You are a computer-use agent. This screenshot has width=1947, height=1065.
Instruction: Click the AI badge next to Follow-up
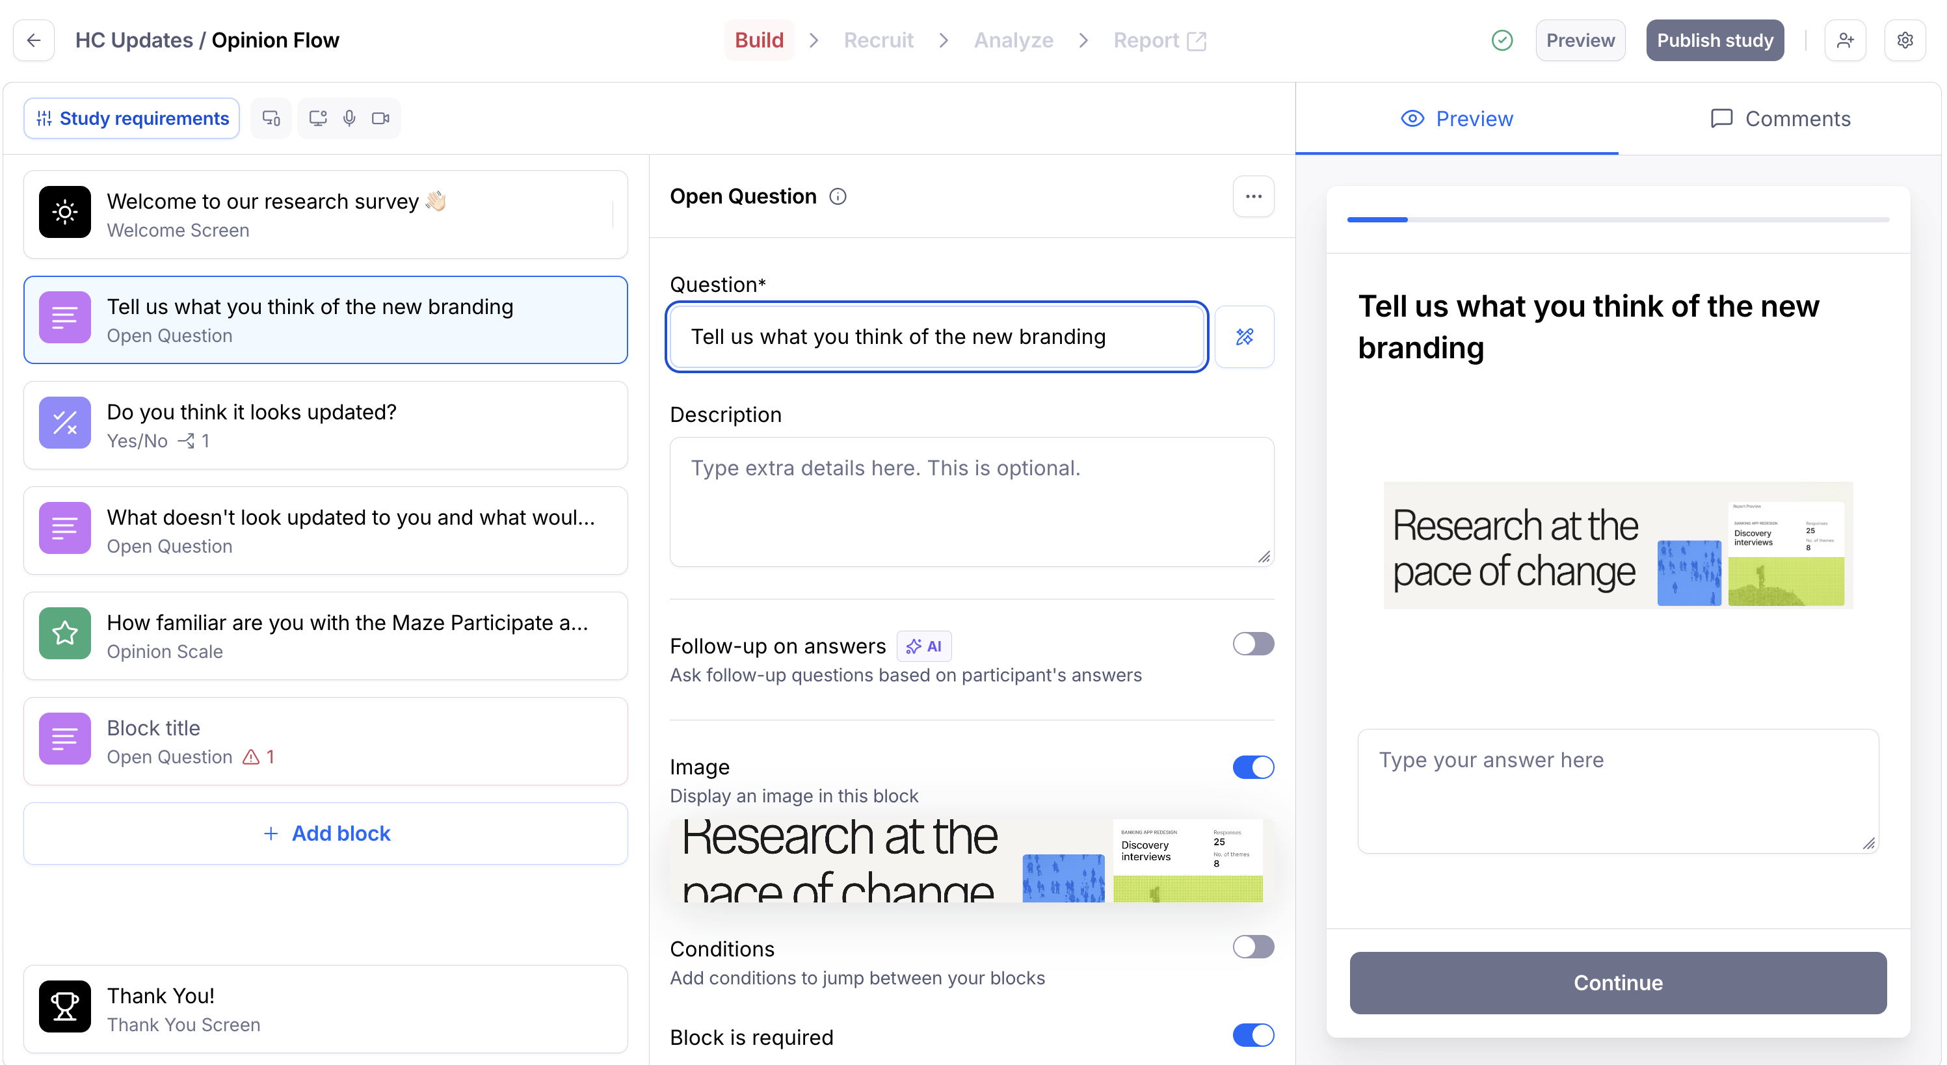(x=923, y=646)
